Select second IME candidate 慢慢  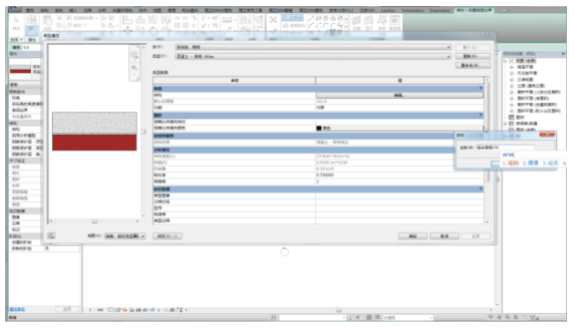(530, 163)
